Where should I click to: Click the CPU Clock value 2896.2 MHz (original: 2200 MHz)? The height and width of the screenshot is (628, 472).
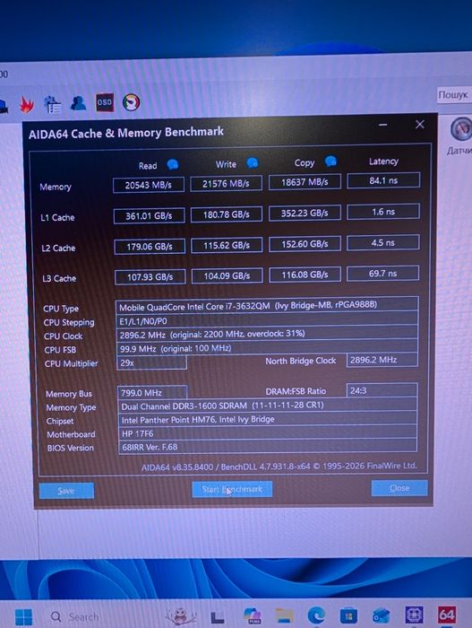(267, 334)
